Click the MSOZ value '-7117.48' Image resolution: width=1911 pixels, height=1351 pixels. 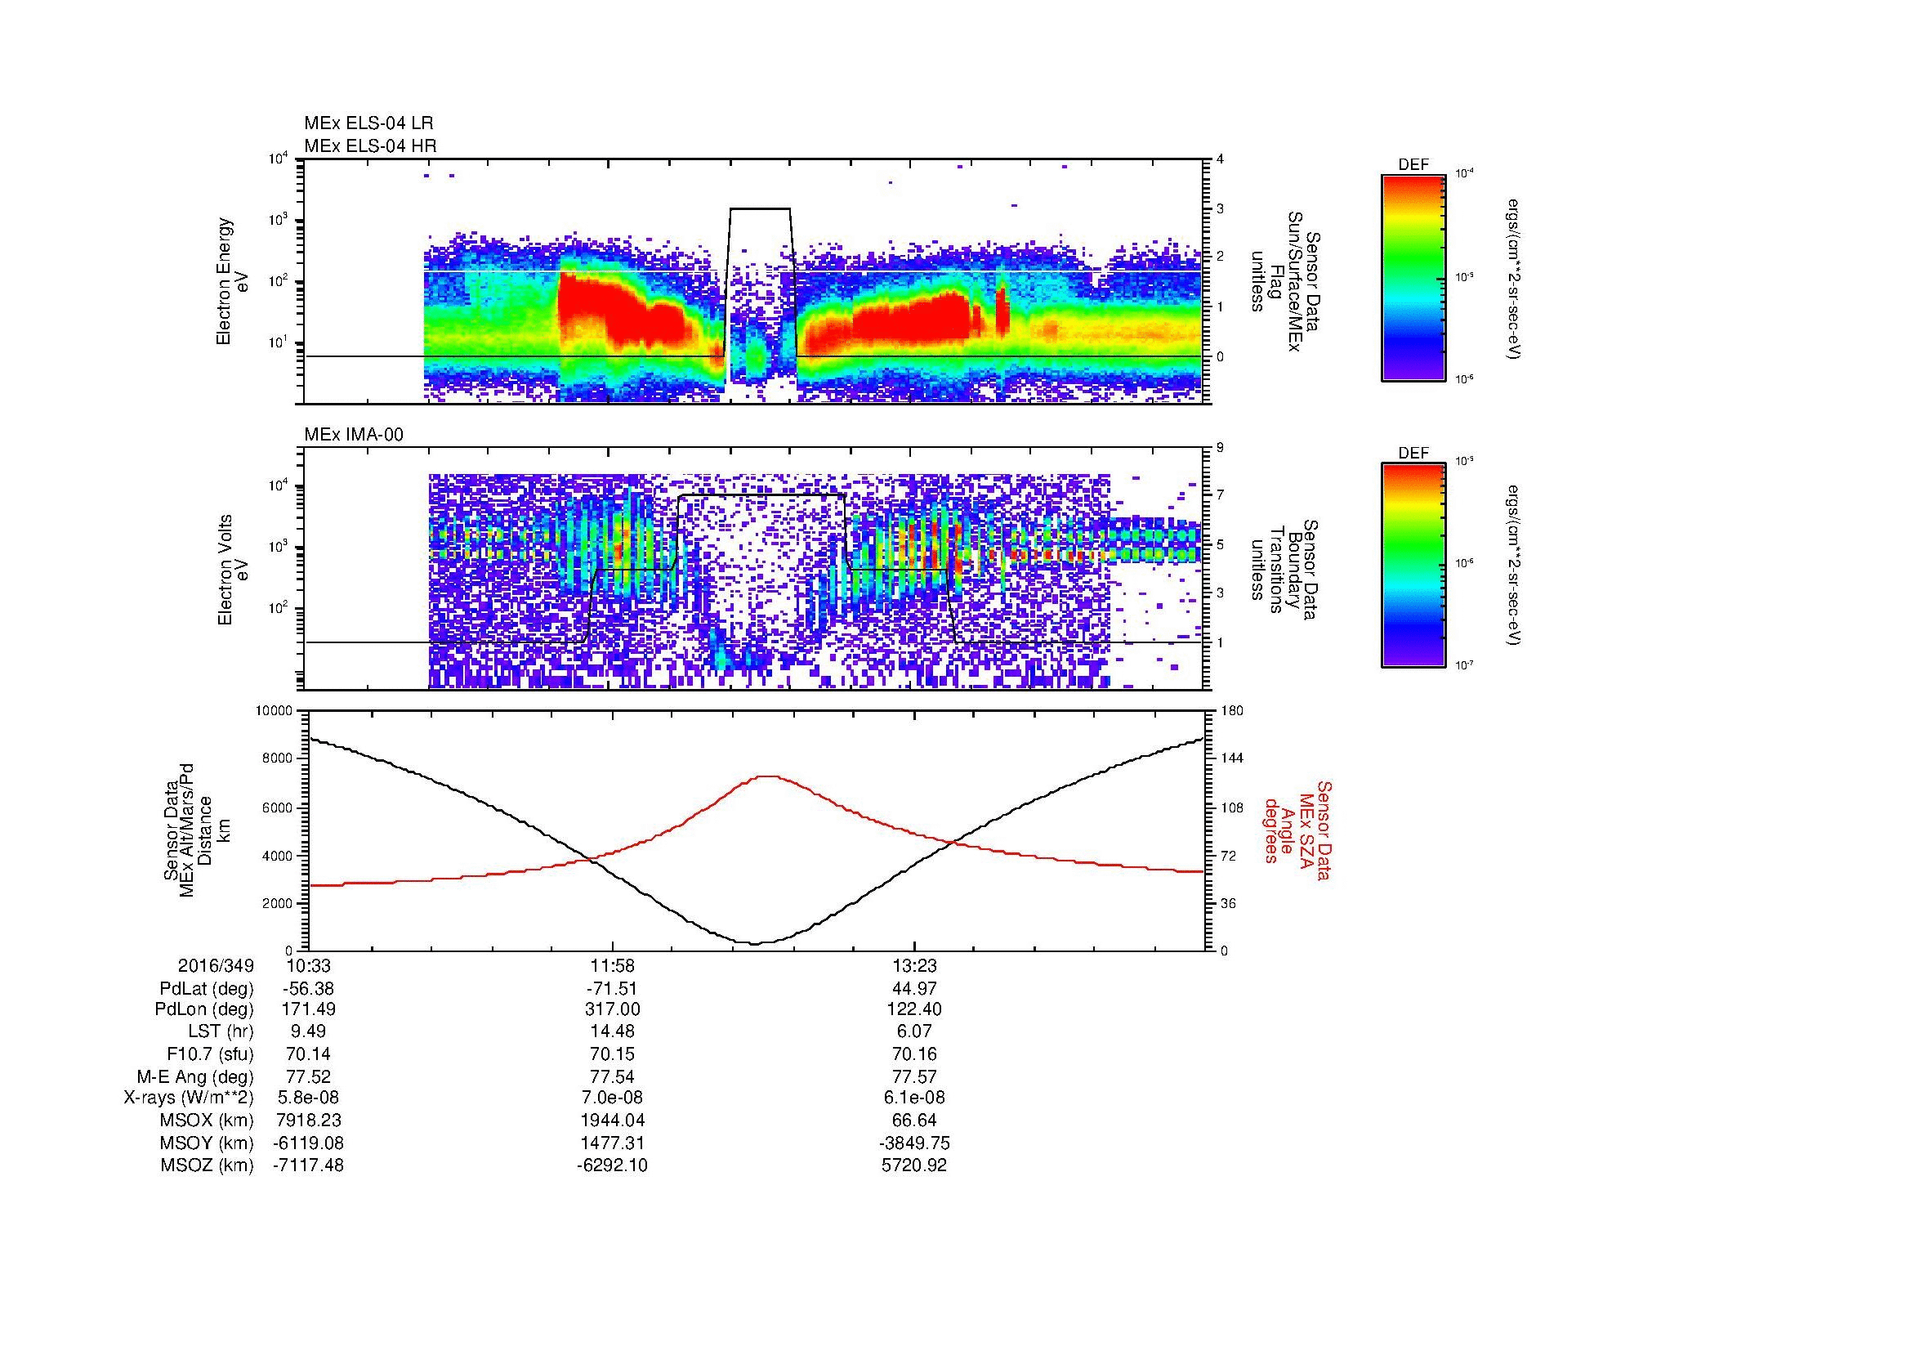308,1165
